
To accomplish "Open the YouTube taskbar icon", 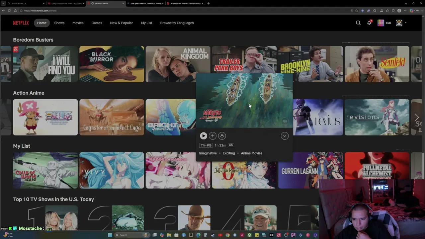I will pos(220,235).
